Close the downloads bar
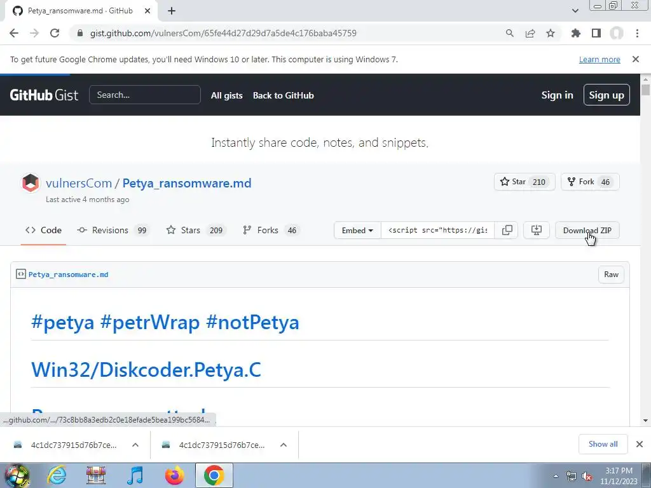The height and width of the screenshot is (488, 651). (640, 444)
